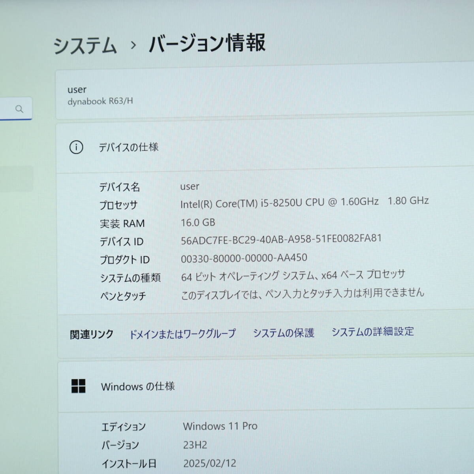The image size is (474, 474).
Task: Click the プロダクト ID label
Action: pyautogui.click(x=125, y=260)
